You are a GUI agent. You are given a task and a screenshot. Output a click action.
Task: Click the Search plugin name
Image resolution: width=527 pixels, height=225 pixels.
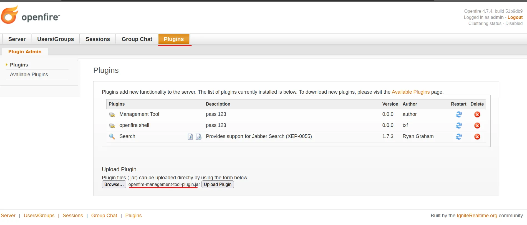pos(127,136)
